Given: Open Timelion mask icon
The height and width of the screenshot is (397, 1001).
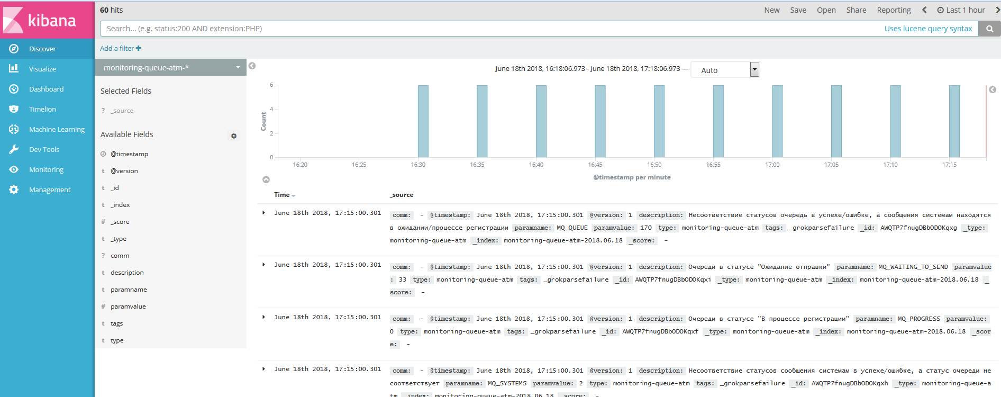Looking at the screenshot, I should pos(14,109).
